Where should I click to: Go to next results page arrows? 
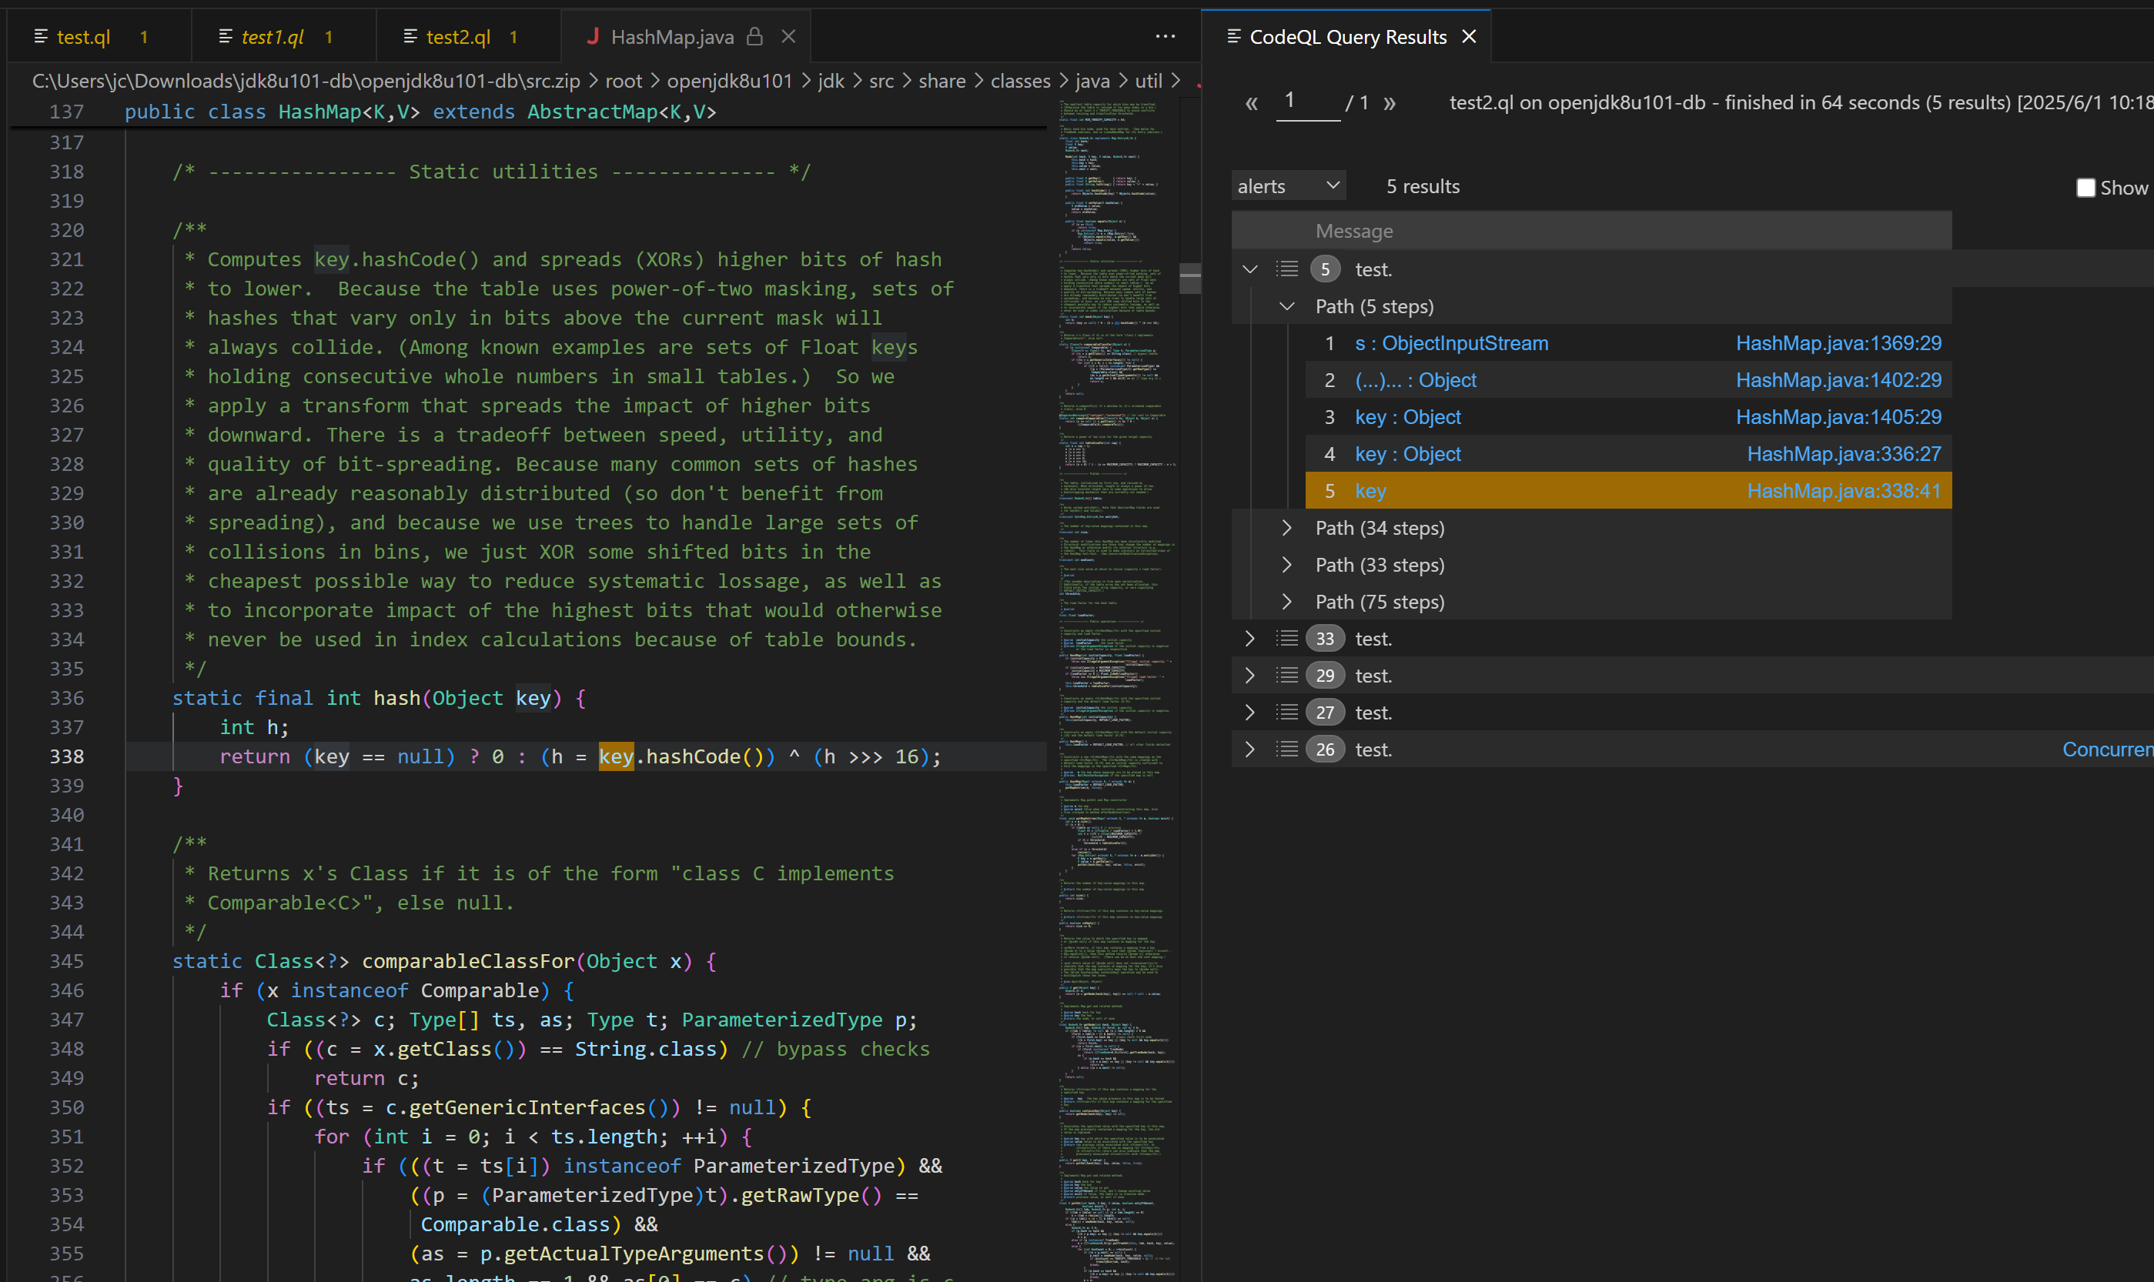tap(1390, 104)
